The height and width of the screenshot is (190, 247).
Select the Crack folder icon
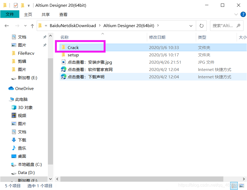click(63, 47)
